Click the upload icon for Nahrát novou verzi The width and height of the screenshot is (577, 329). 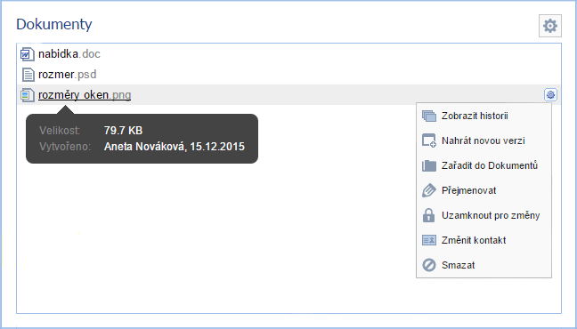429,140
